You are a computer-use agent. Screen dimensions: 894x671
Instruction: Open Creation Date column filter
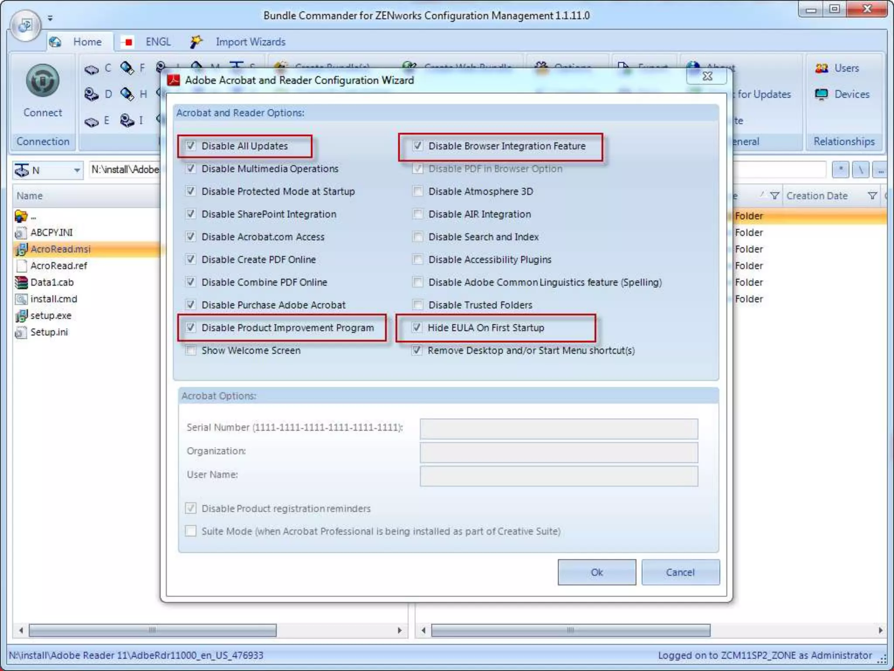click(x=872, y=196)
